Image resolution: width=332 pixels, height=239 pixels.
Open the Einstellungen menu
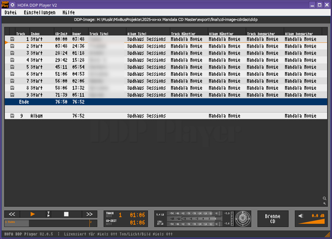click(39, 12)
